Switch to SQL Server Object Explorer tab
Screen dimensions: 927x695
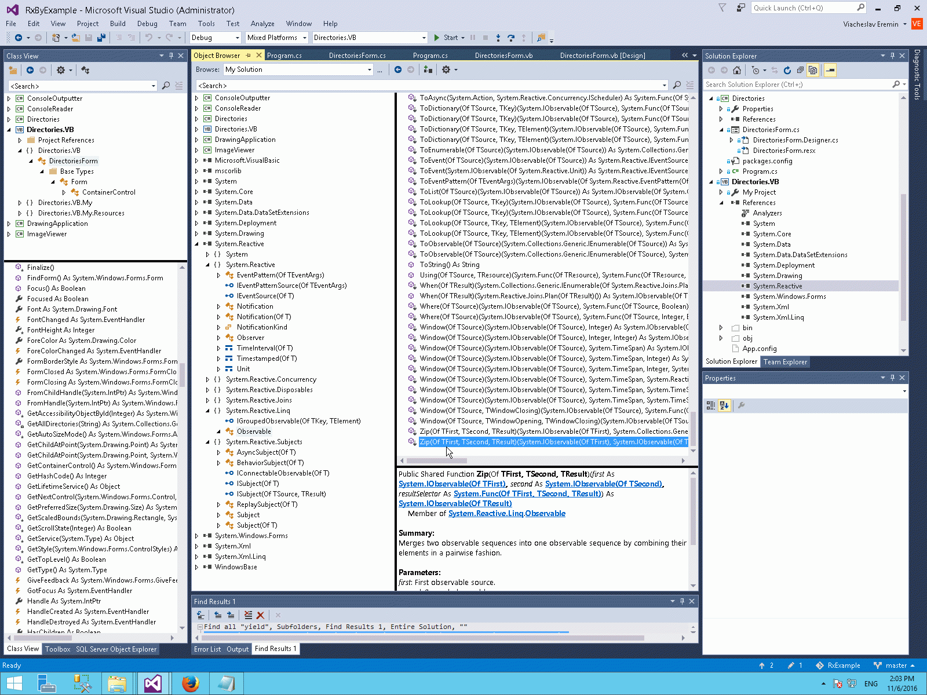pyautogui.click(x=116, y=649)
